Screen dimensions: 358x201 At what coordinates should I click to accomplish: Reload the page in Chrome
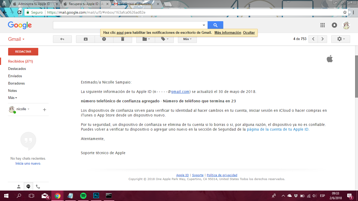(19, 12)
